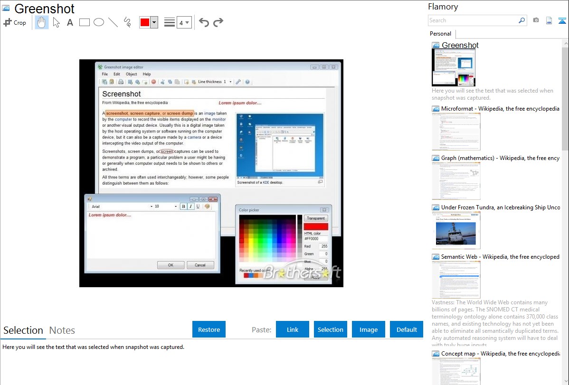
Task: Click the icon beside Greenshot in the snapshot list
Action: click(436, 45)
